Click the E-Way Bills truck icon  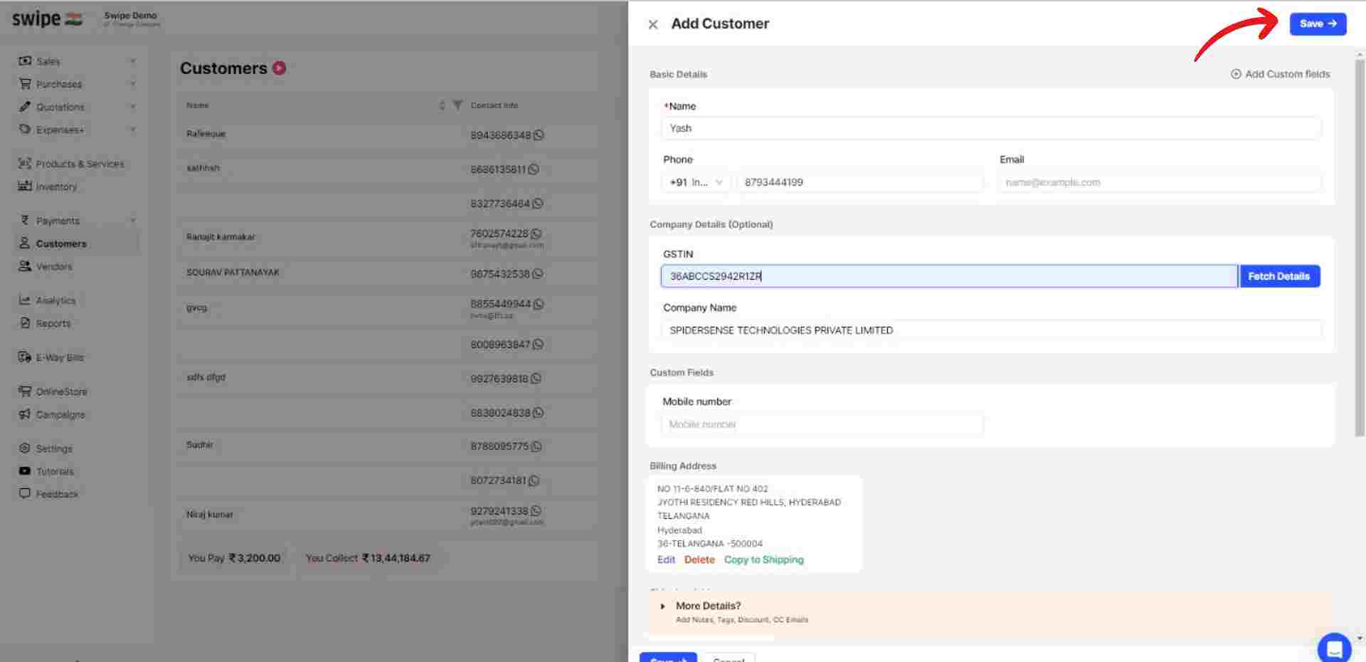tap(25, 357)
